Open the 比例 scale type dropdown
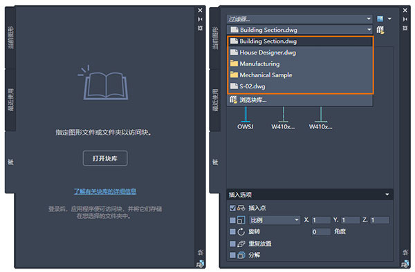This screenshot has height=272, width=415. [x=275, y=220]
